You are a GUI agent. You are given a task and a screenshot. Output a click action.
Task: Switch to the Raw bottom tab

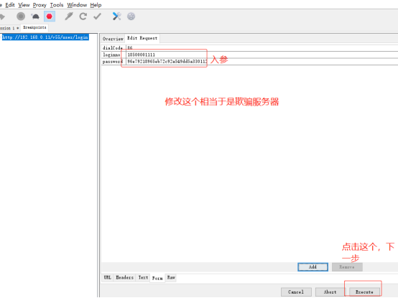171,277
